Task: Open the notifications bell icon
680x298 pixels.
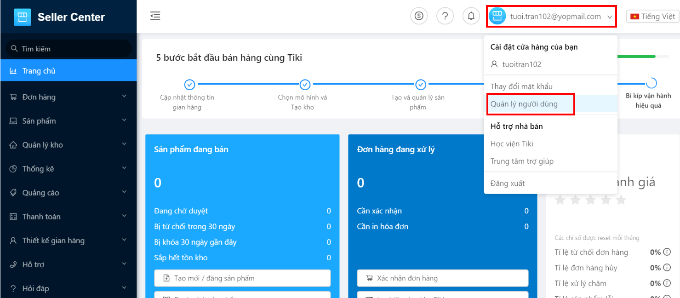Action: (x=471, y=16)
